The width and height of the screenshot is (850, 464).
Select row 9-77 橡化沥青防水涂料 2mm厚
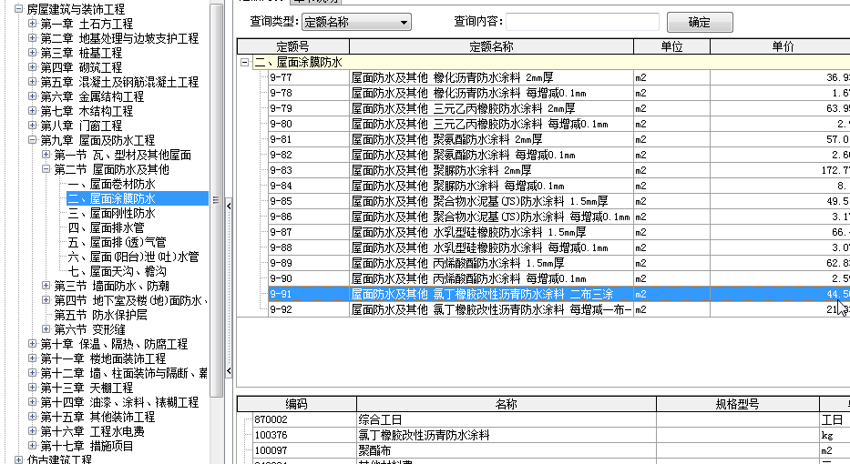coord(559,77)
